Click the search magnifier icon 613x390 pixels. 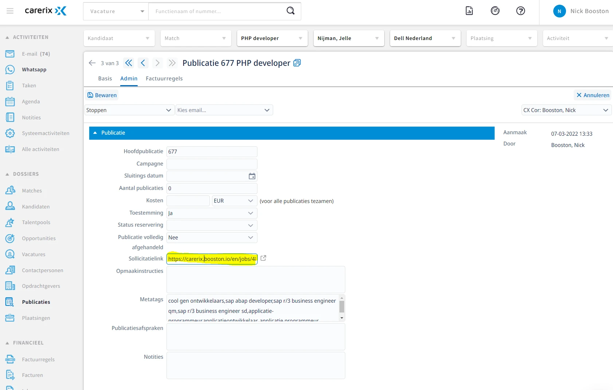pos(290,11)
